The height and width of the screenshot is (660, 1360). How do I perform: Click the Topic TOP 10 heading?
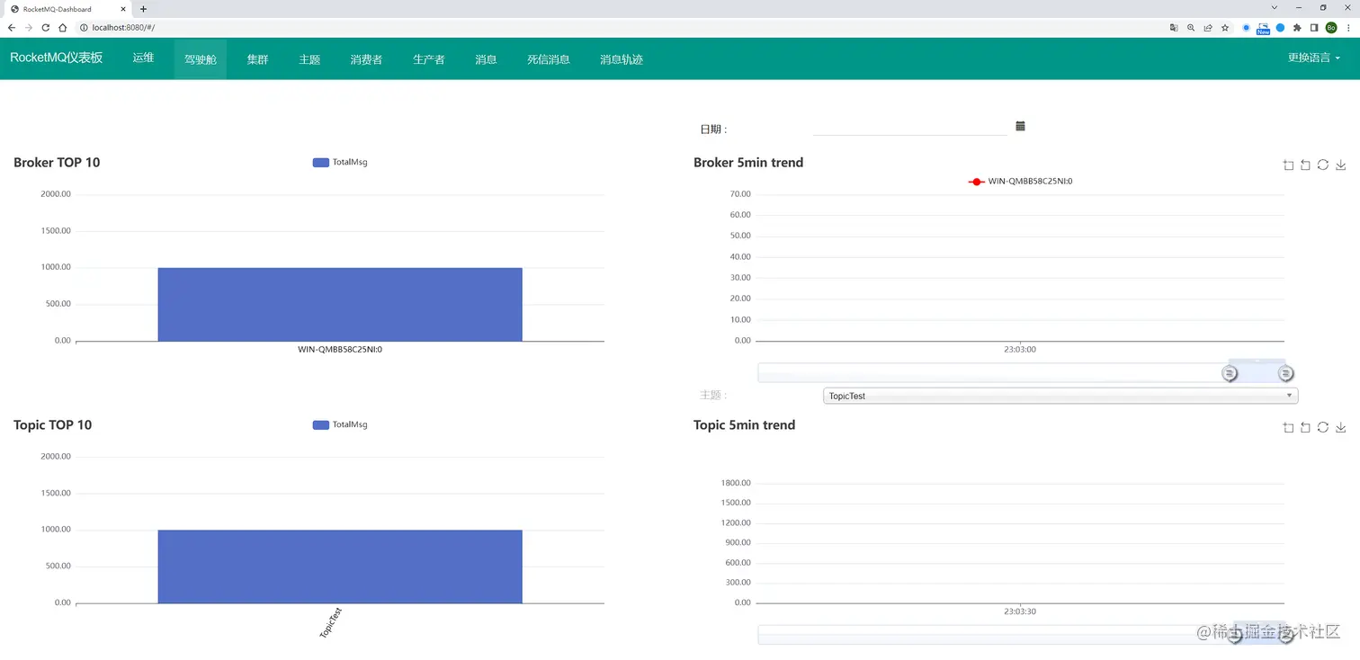coord(52,425)
